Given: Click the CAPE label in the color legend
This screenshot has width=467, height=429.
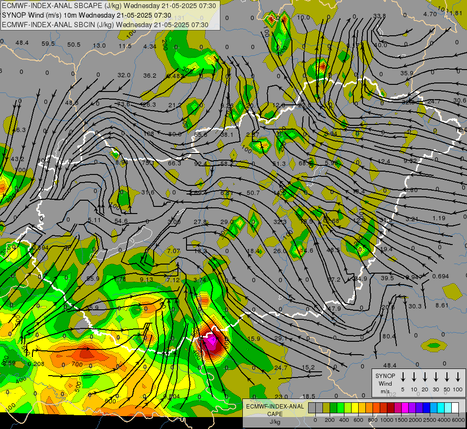Looking at the screenshot, I should tap(275, 414).
